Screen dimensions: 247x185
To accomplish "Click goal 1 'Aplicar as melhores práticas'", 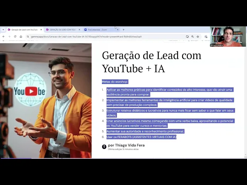I will click(170, 92).
